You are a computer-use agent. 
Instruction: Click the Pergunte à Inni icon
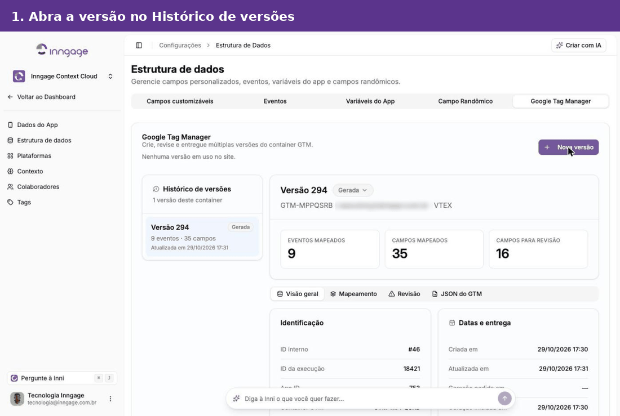[x=14, y=378]
